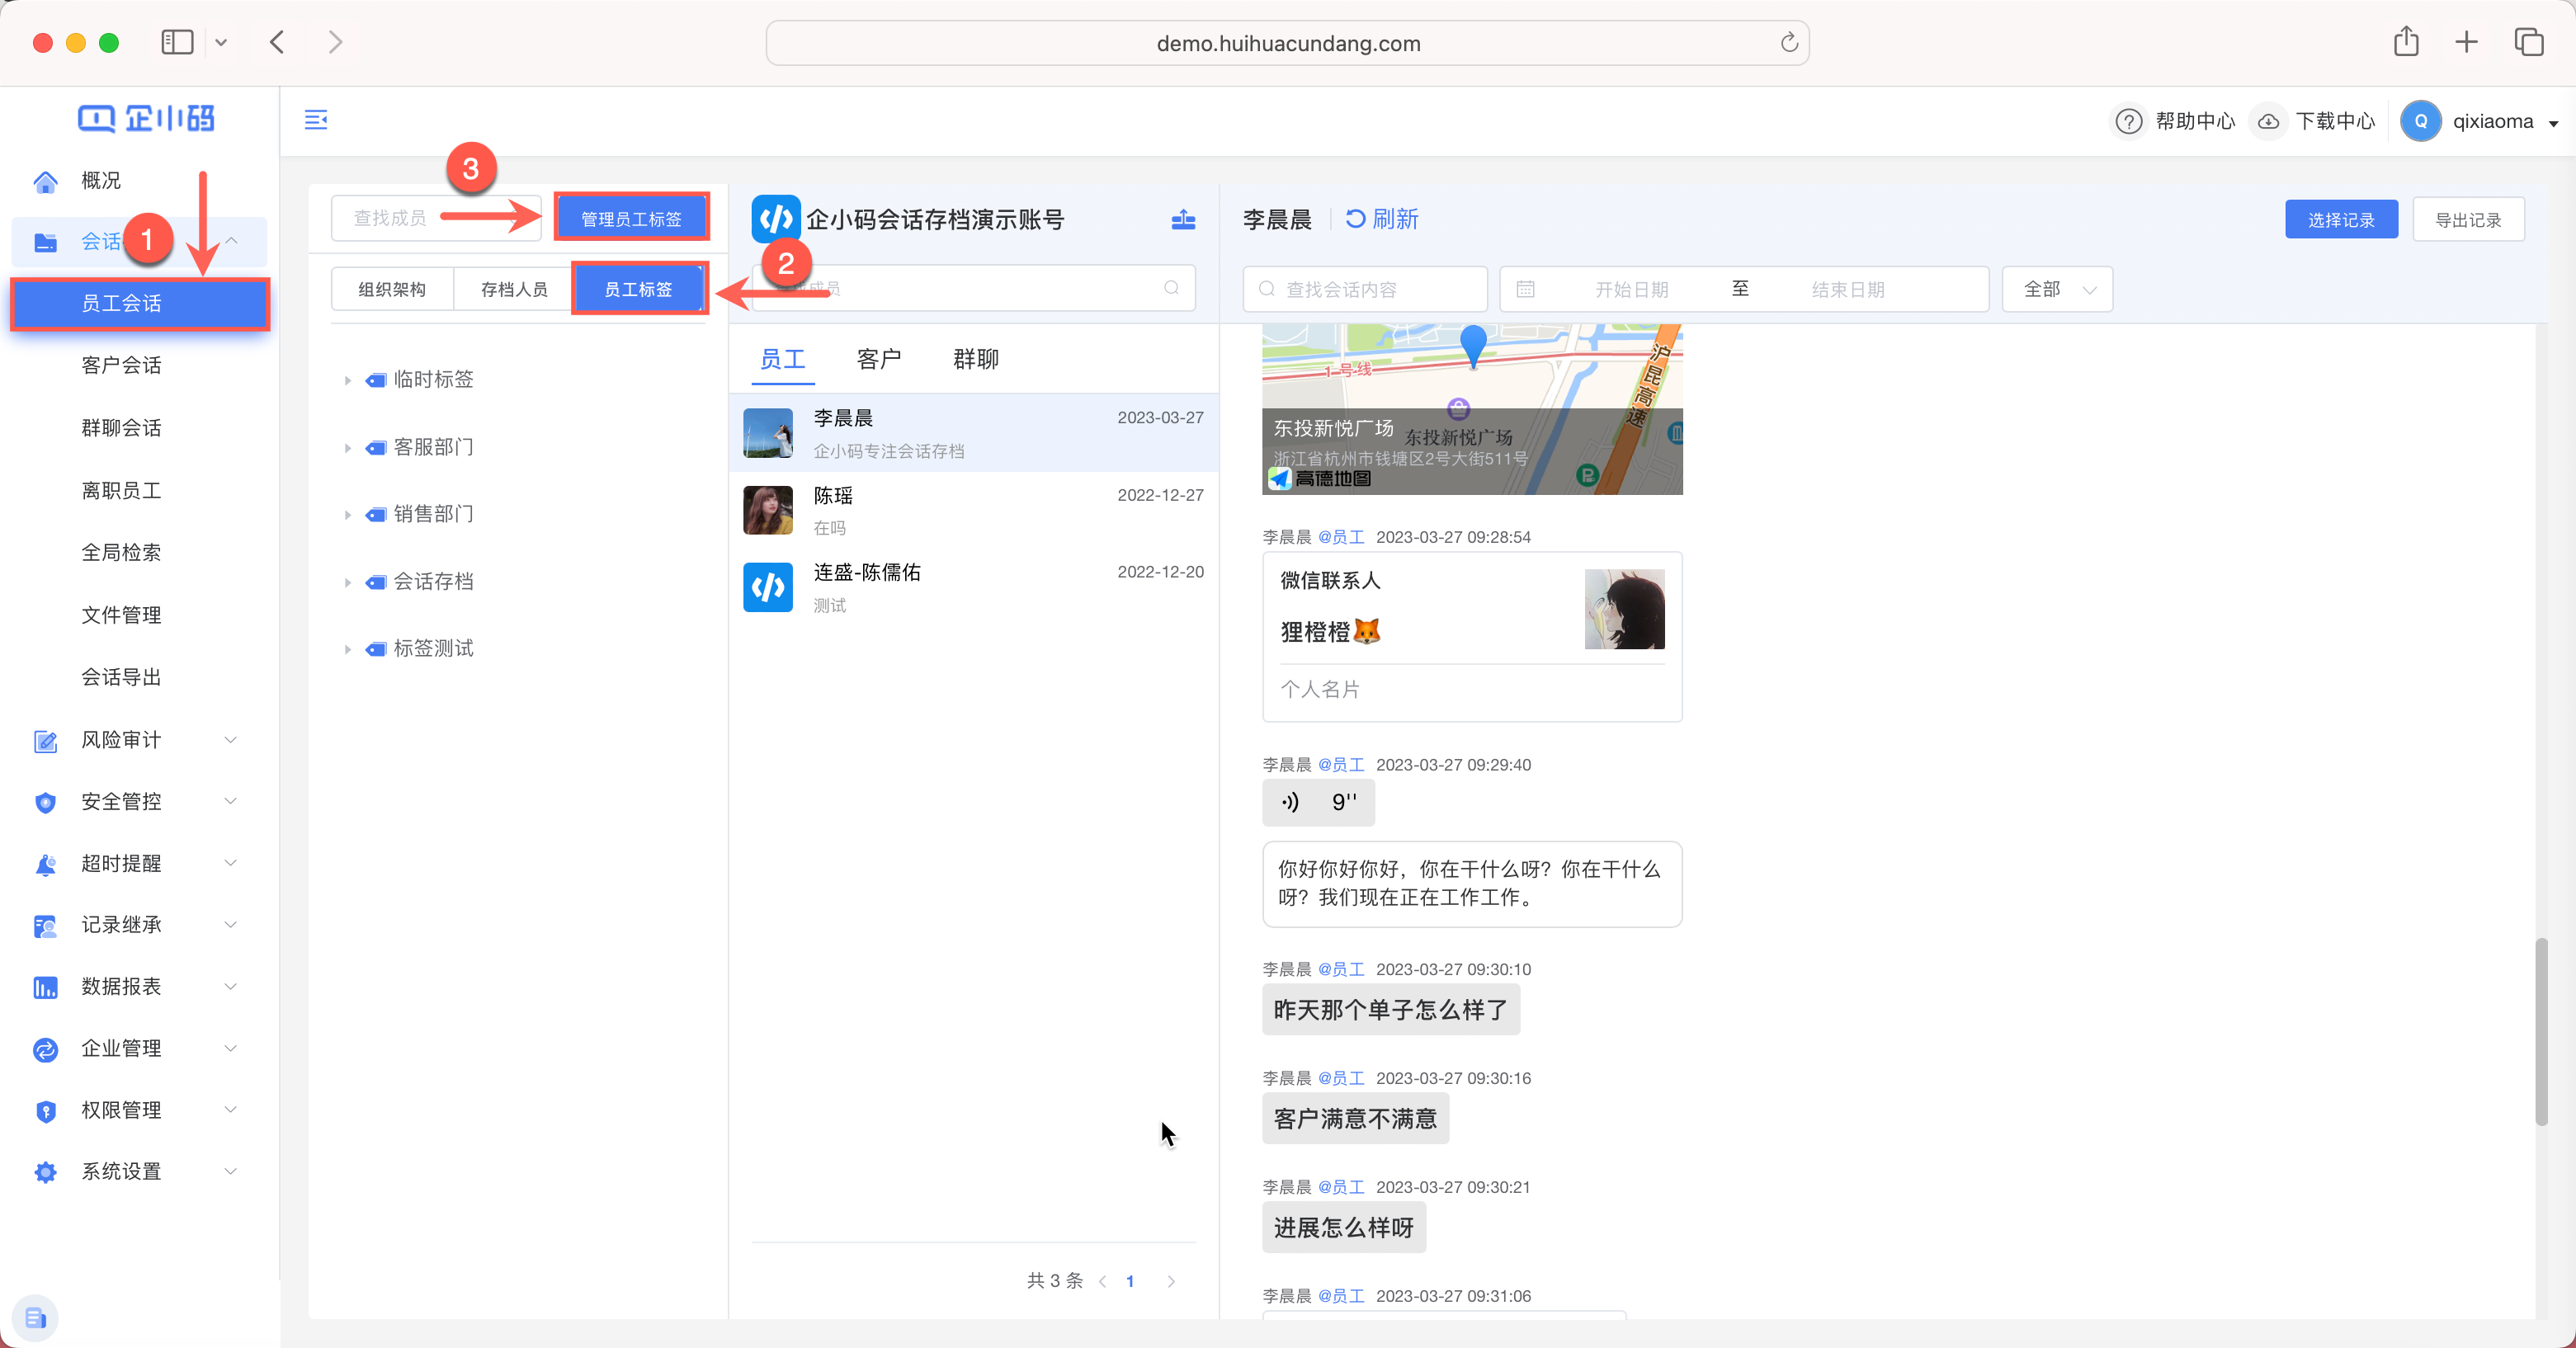
Task: Open a new browser tab with plus icon
Action: pos(2466,42)
